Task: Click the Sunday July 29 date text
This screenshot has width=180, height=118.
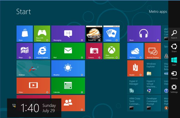Action: pyautogui.click(x=49, y=108)
